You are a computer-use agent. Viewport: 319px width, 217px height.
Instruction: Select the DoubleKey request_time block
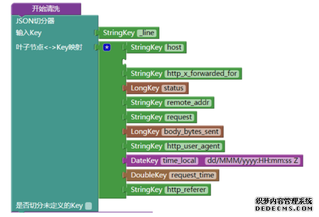pos(172,175)
